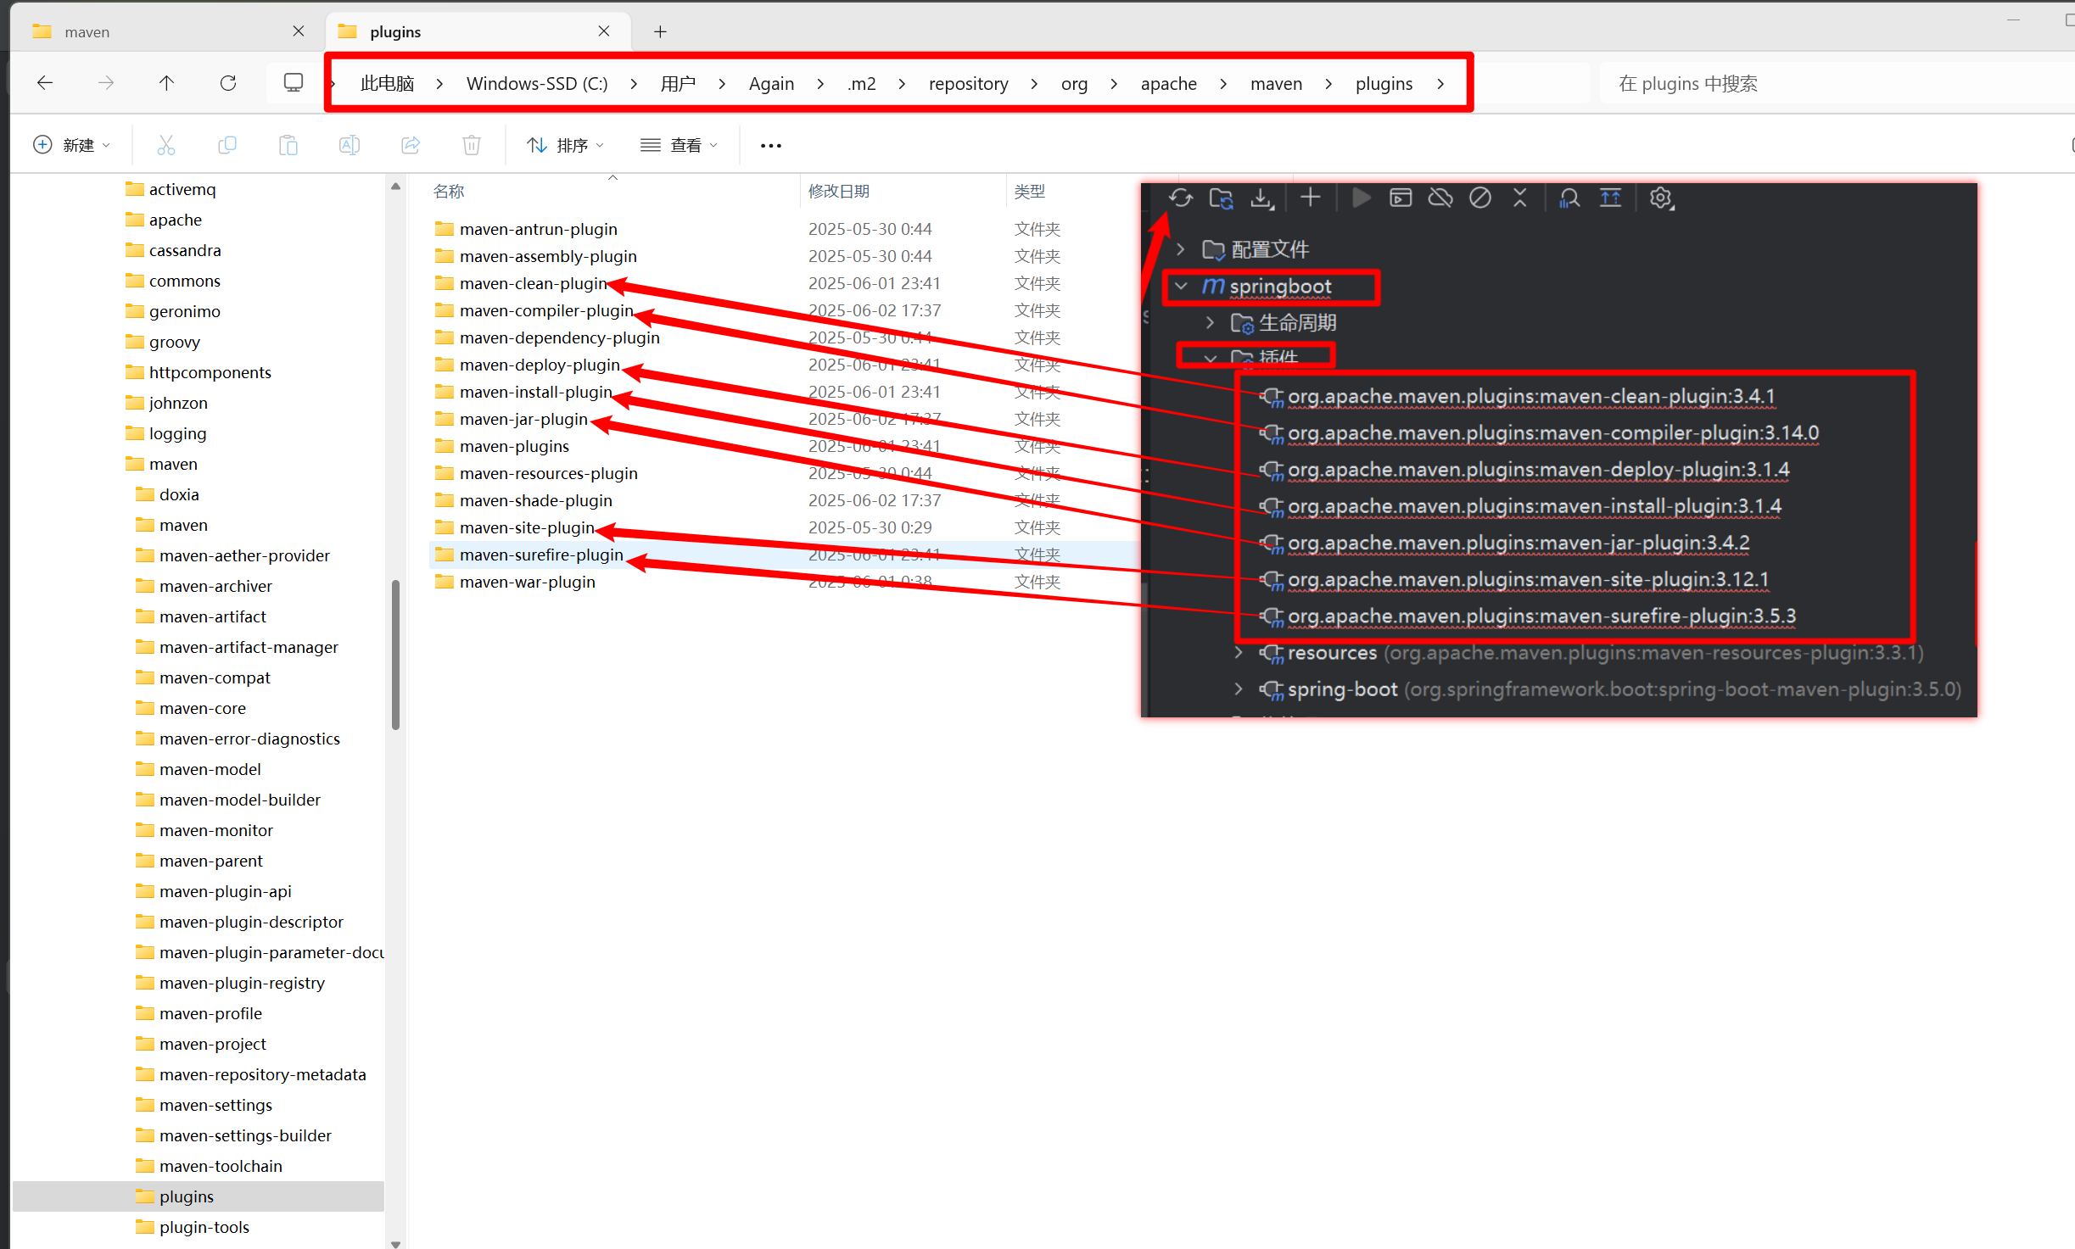The image size is (2075, 1249).
Task: Click the Maven settings gear icon
Action: 1660,198
